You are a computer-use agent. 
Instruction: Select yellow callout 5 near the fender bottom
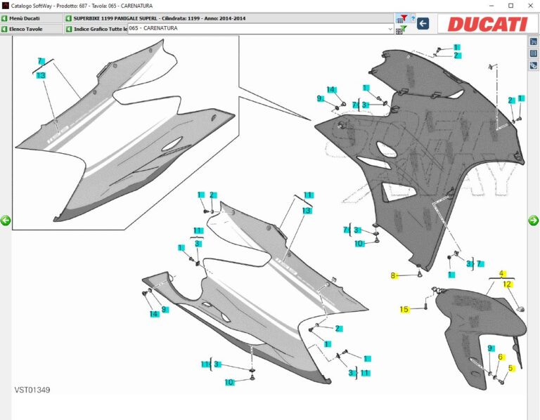tap(510, 369)
